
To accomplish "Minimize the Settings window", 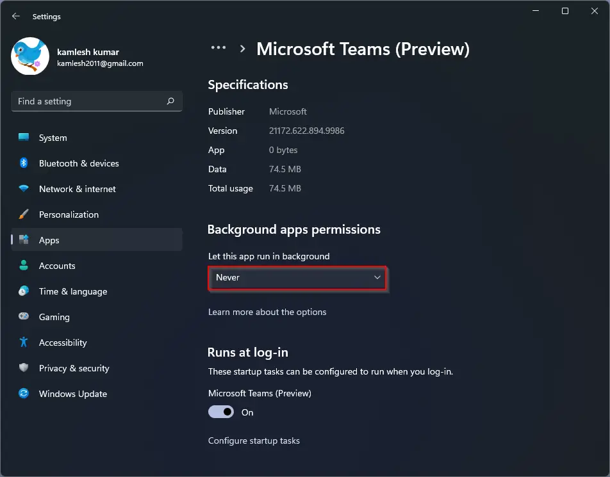I will [x=536, y=11].
